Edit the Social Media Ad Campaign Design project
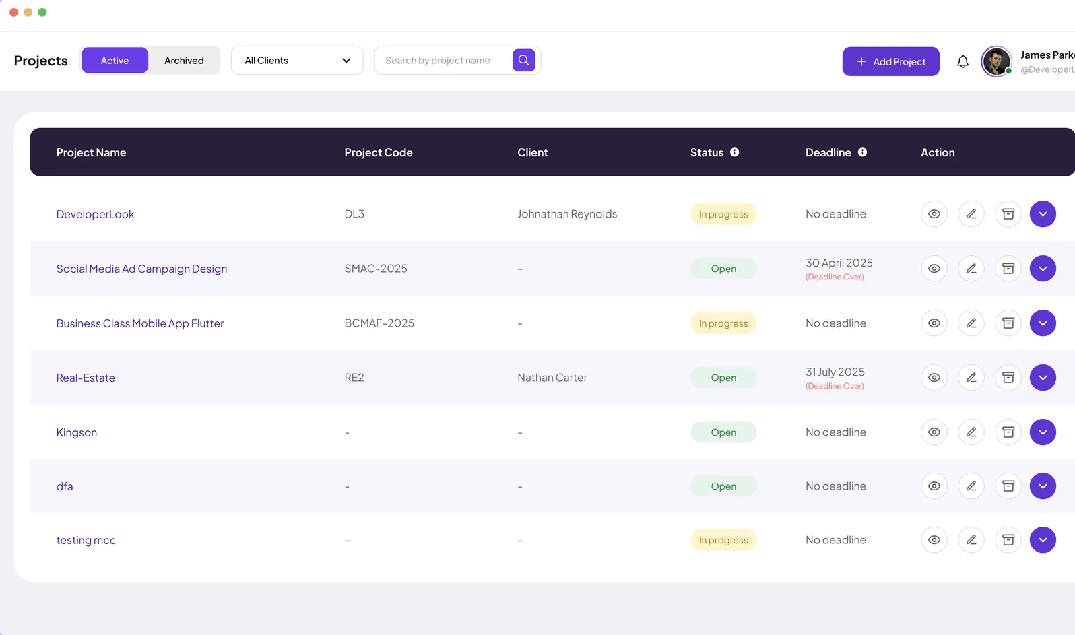 [971, 269]
